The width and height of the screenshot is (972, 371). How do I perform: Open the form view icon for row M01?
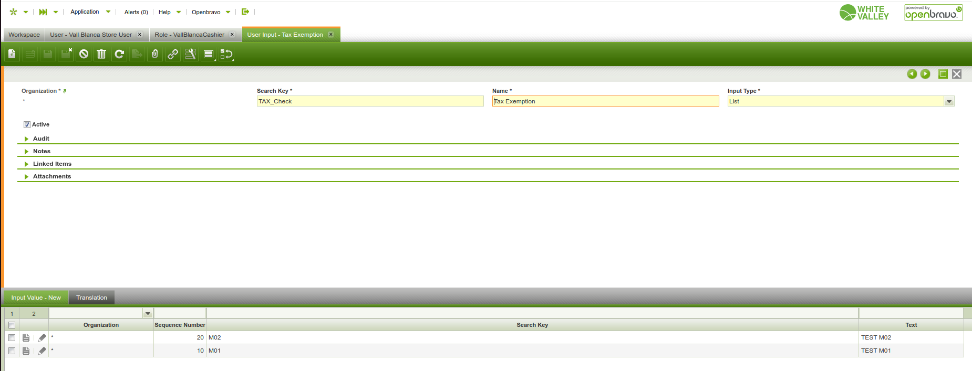(26, 351)
